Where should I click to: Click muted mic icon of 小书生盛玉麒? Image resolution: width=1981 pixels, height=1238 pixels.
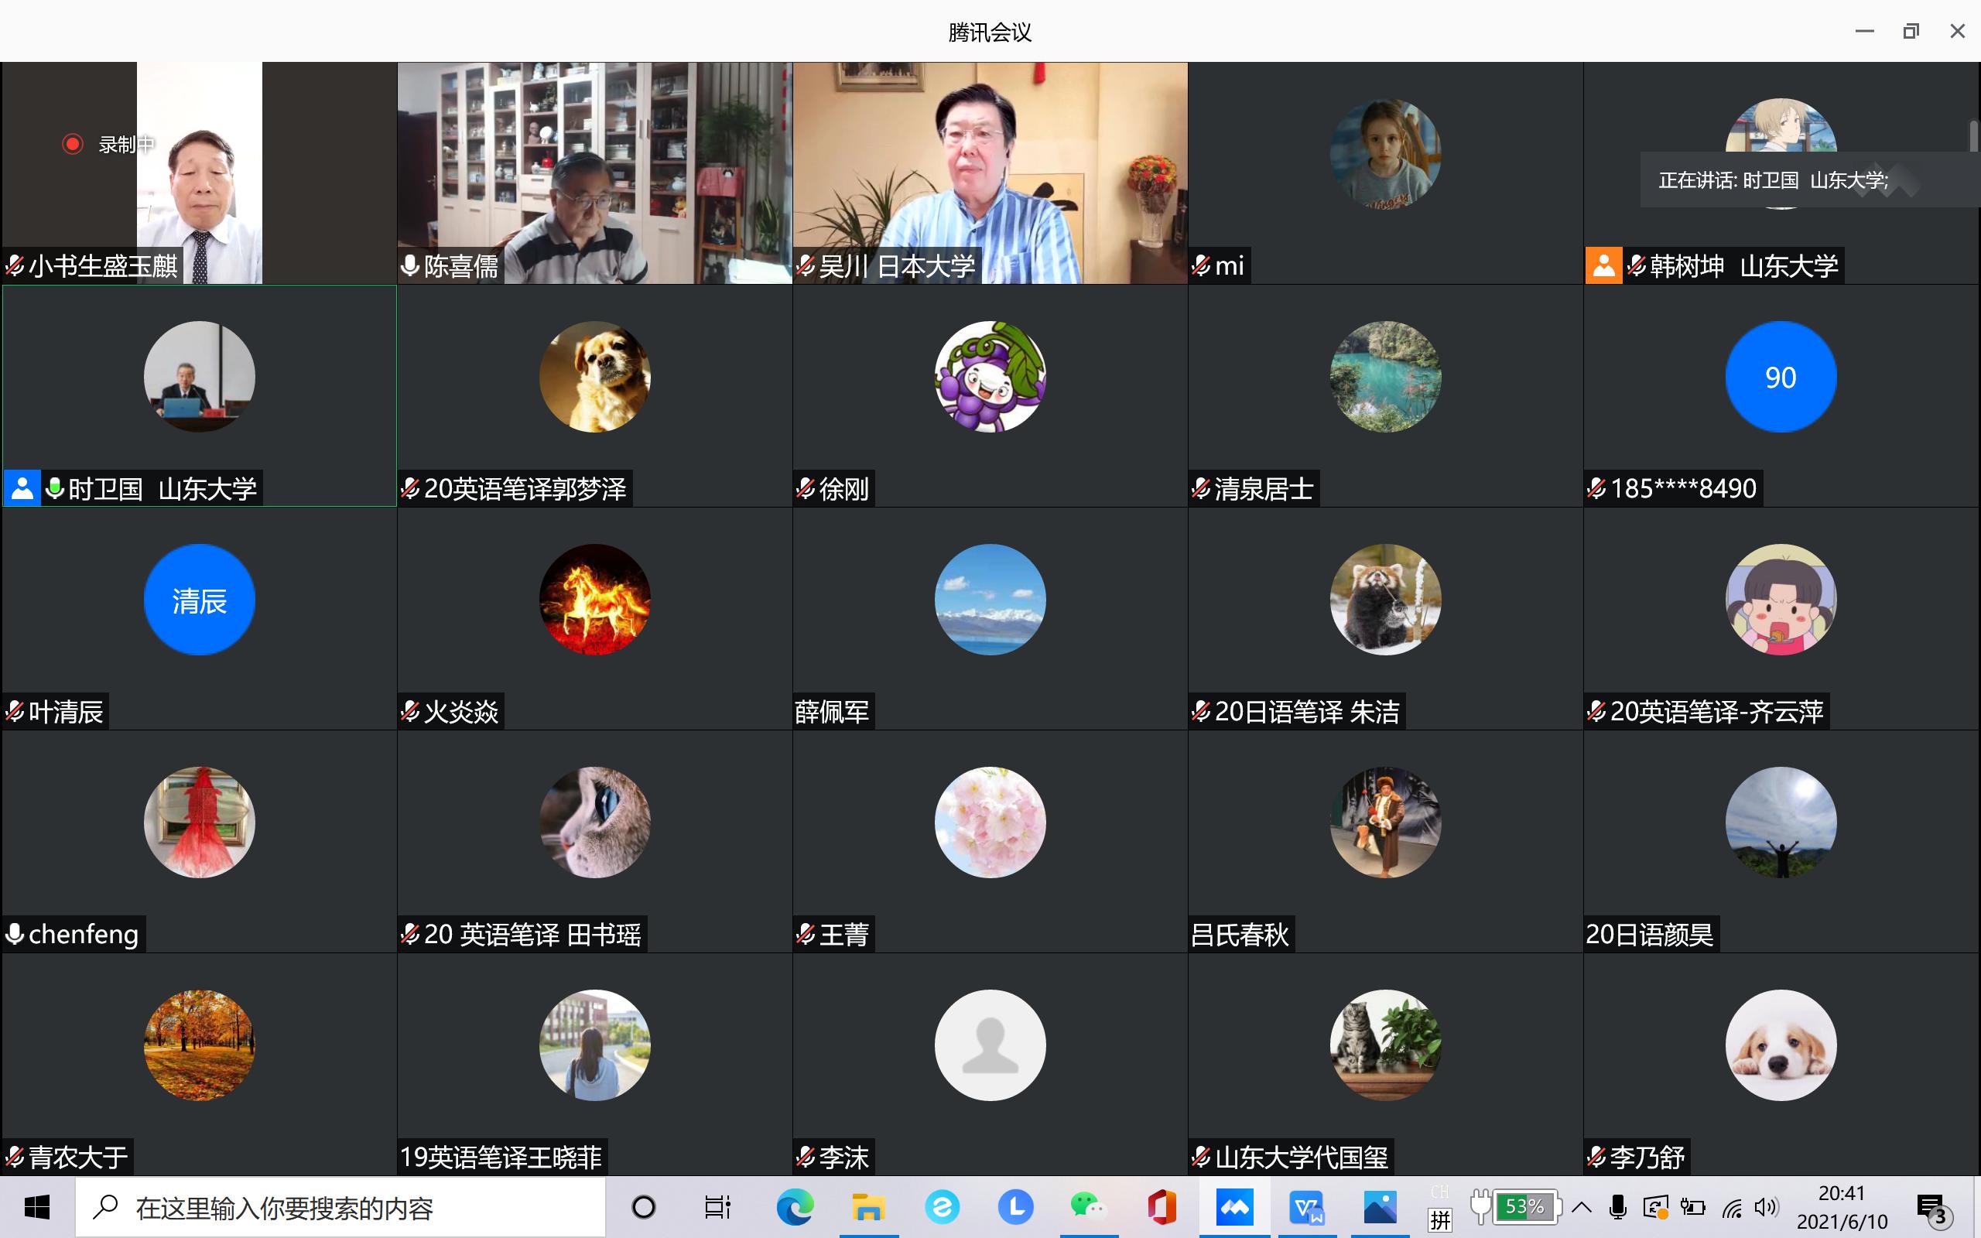pyautogui.click(x=15, y=265)
